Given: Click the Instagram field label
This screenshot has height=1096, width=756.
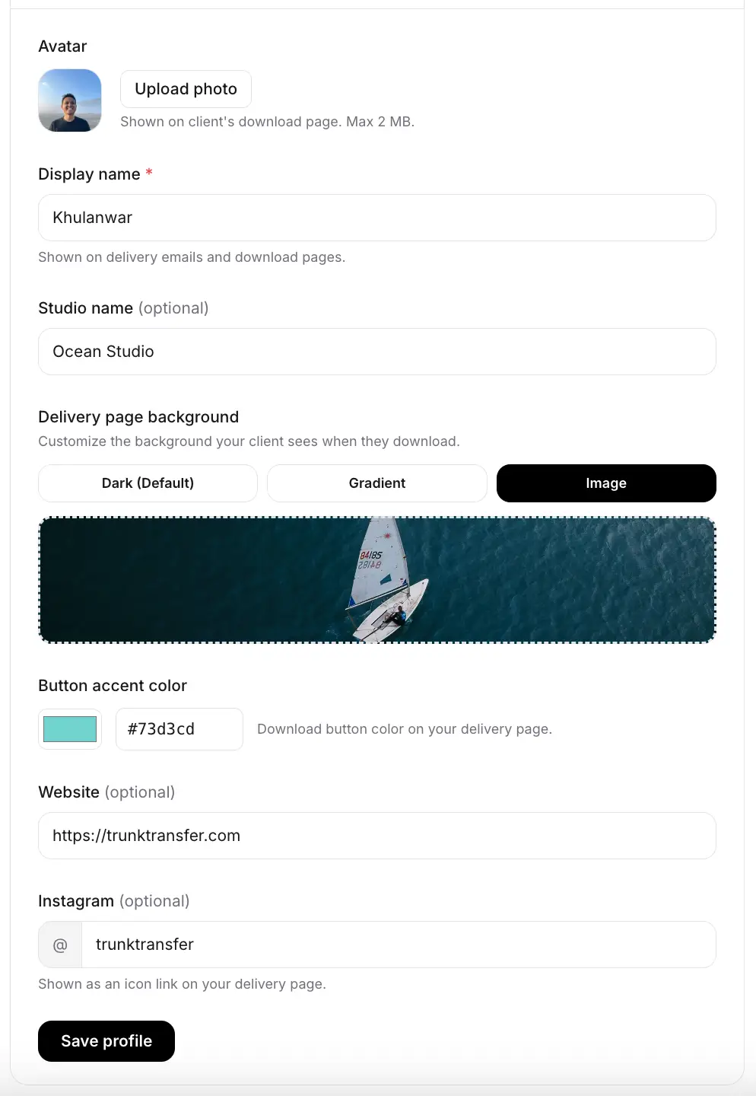Looking at the screenshot, I should click(76, 901).
